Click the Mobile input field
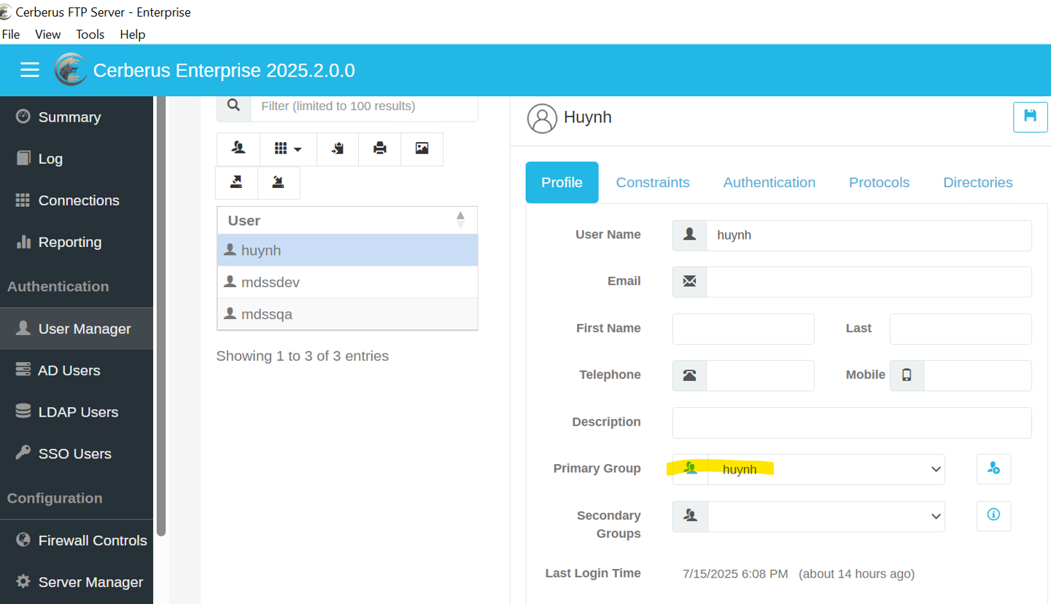 pos(977,375)
